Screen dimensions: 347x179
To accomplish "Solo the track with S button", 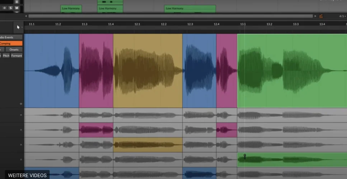I will click(11, 8).
